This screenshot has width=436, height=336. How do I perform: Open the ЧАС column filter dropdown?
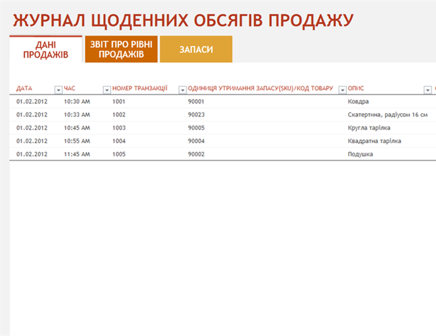[107, 90]
